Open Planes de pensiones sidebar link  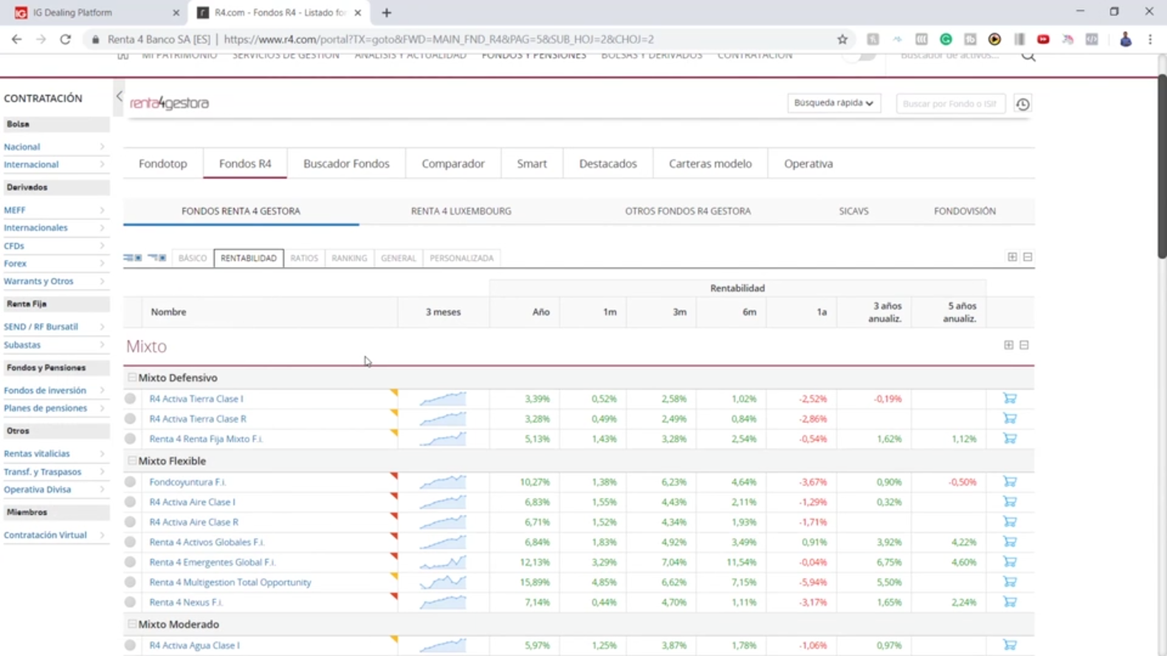point(46,408)
